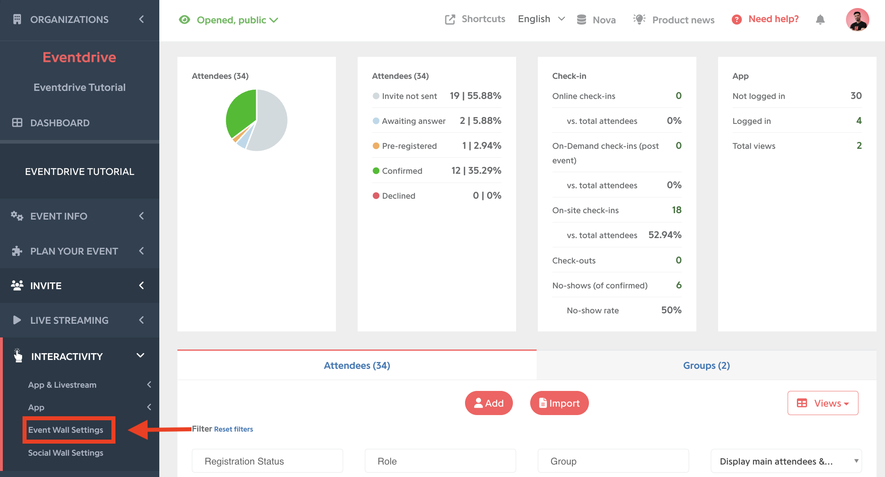Open the user profile avatar

point(858,19)
